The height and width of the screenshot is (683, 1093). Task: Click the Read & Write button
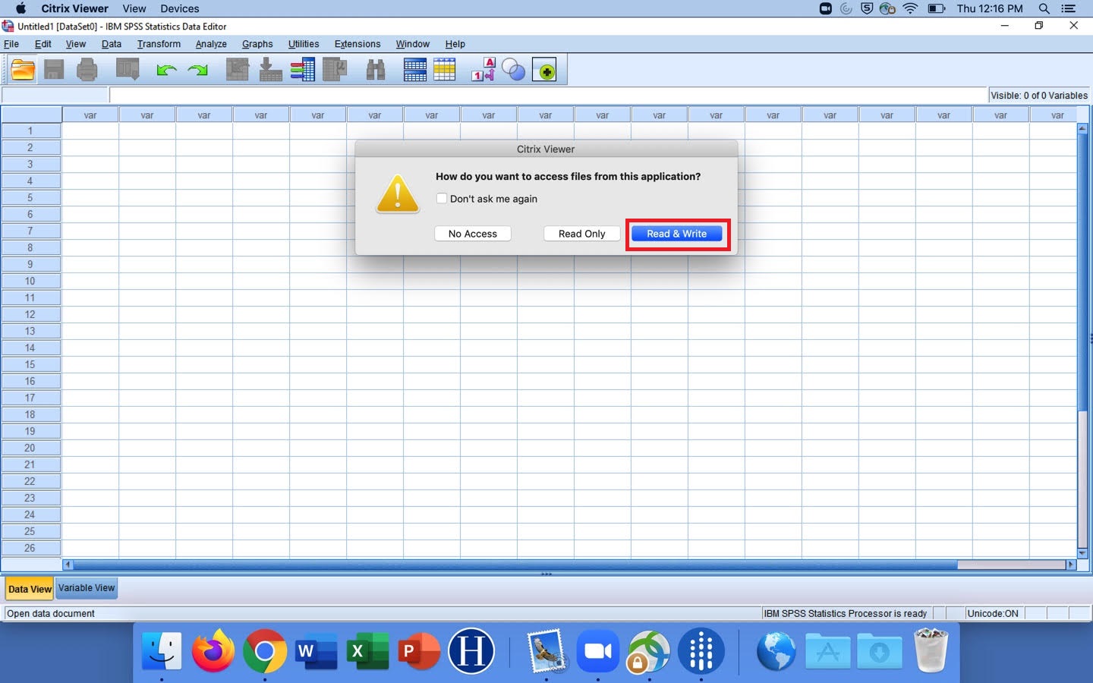pos(677,234)
